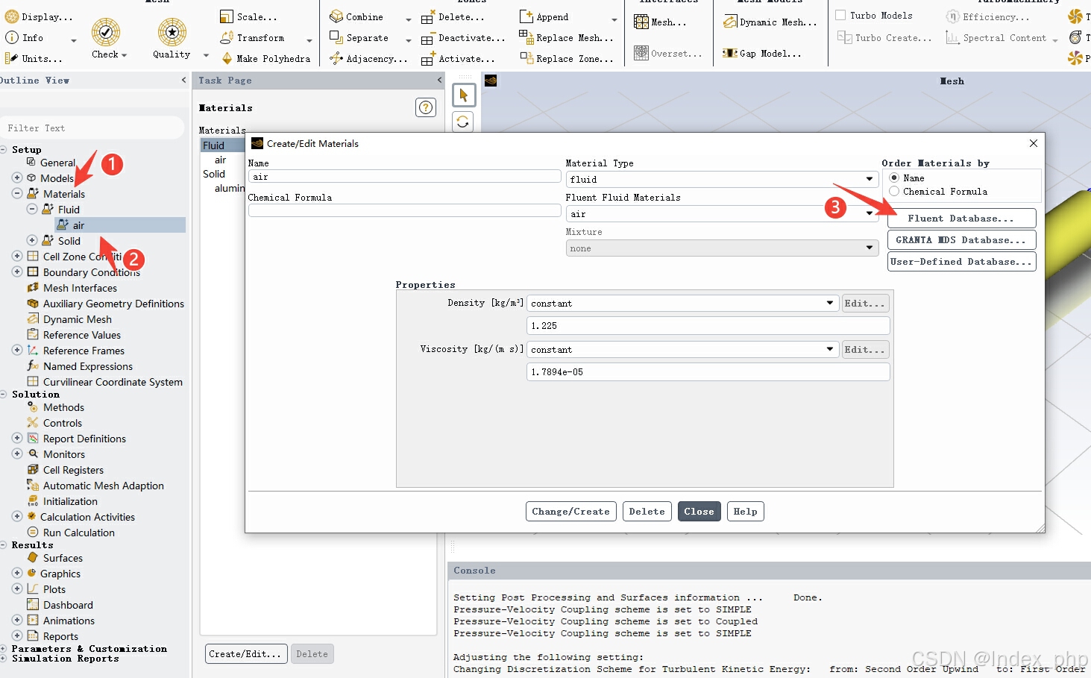Enable the Turbo Models checkbox
This screenshot has width=1091, height=678.
click(840, 15)
